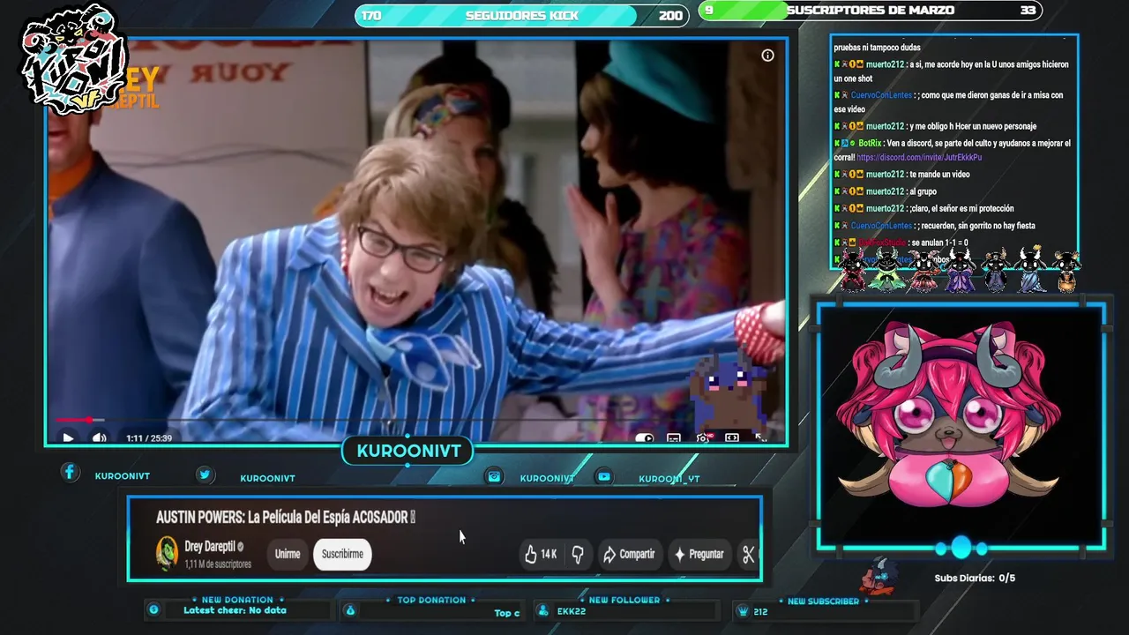Image resolution: width=1129 pixels, height=635 pixels.
Task: Click the New Follower person icon
Action: pos(542,610)
